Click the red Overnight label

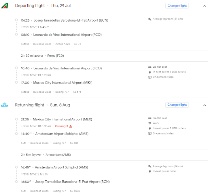(61, 126)
